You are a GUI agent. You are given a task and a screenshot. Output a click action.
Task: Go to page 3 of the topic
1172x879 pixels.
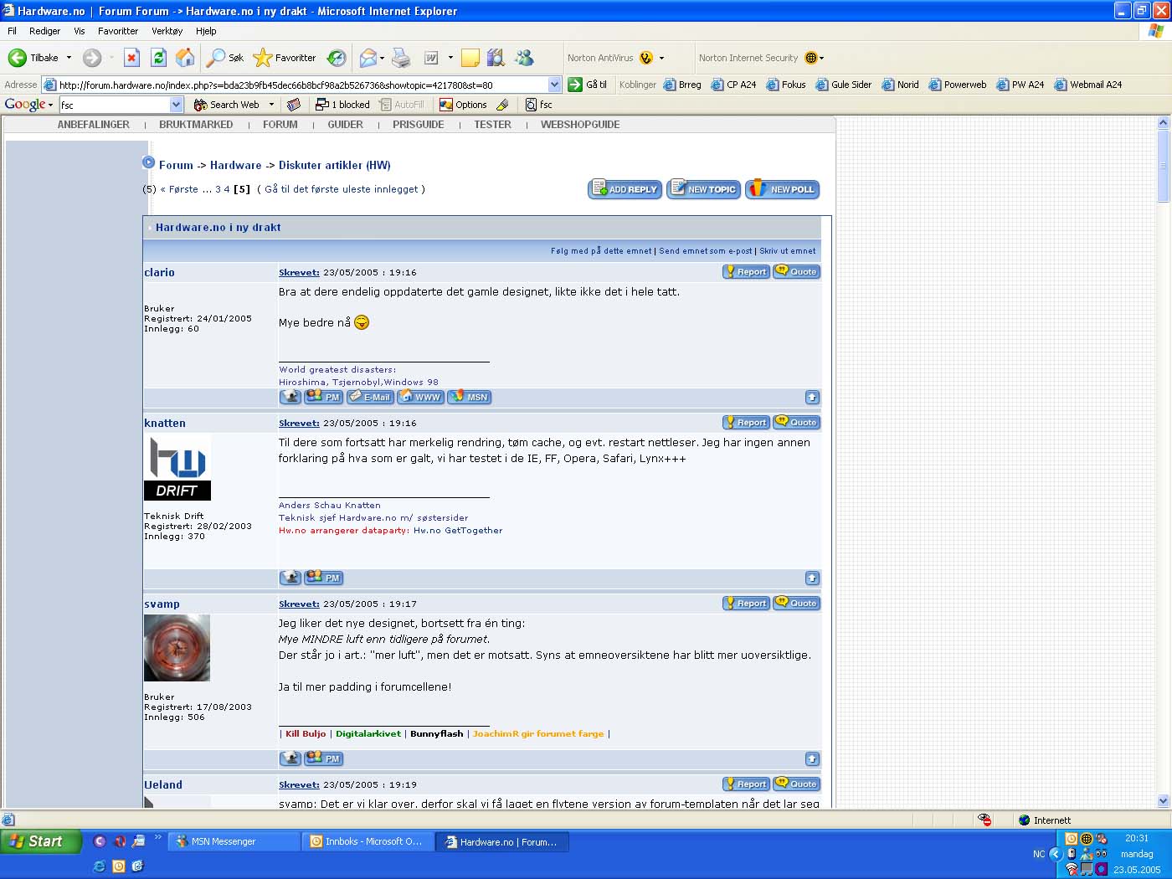click(218, 189)
